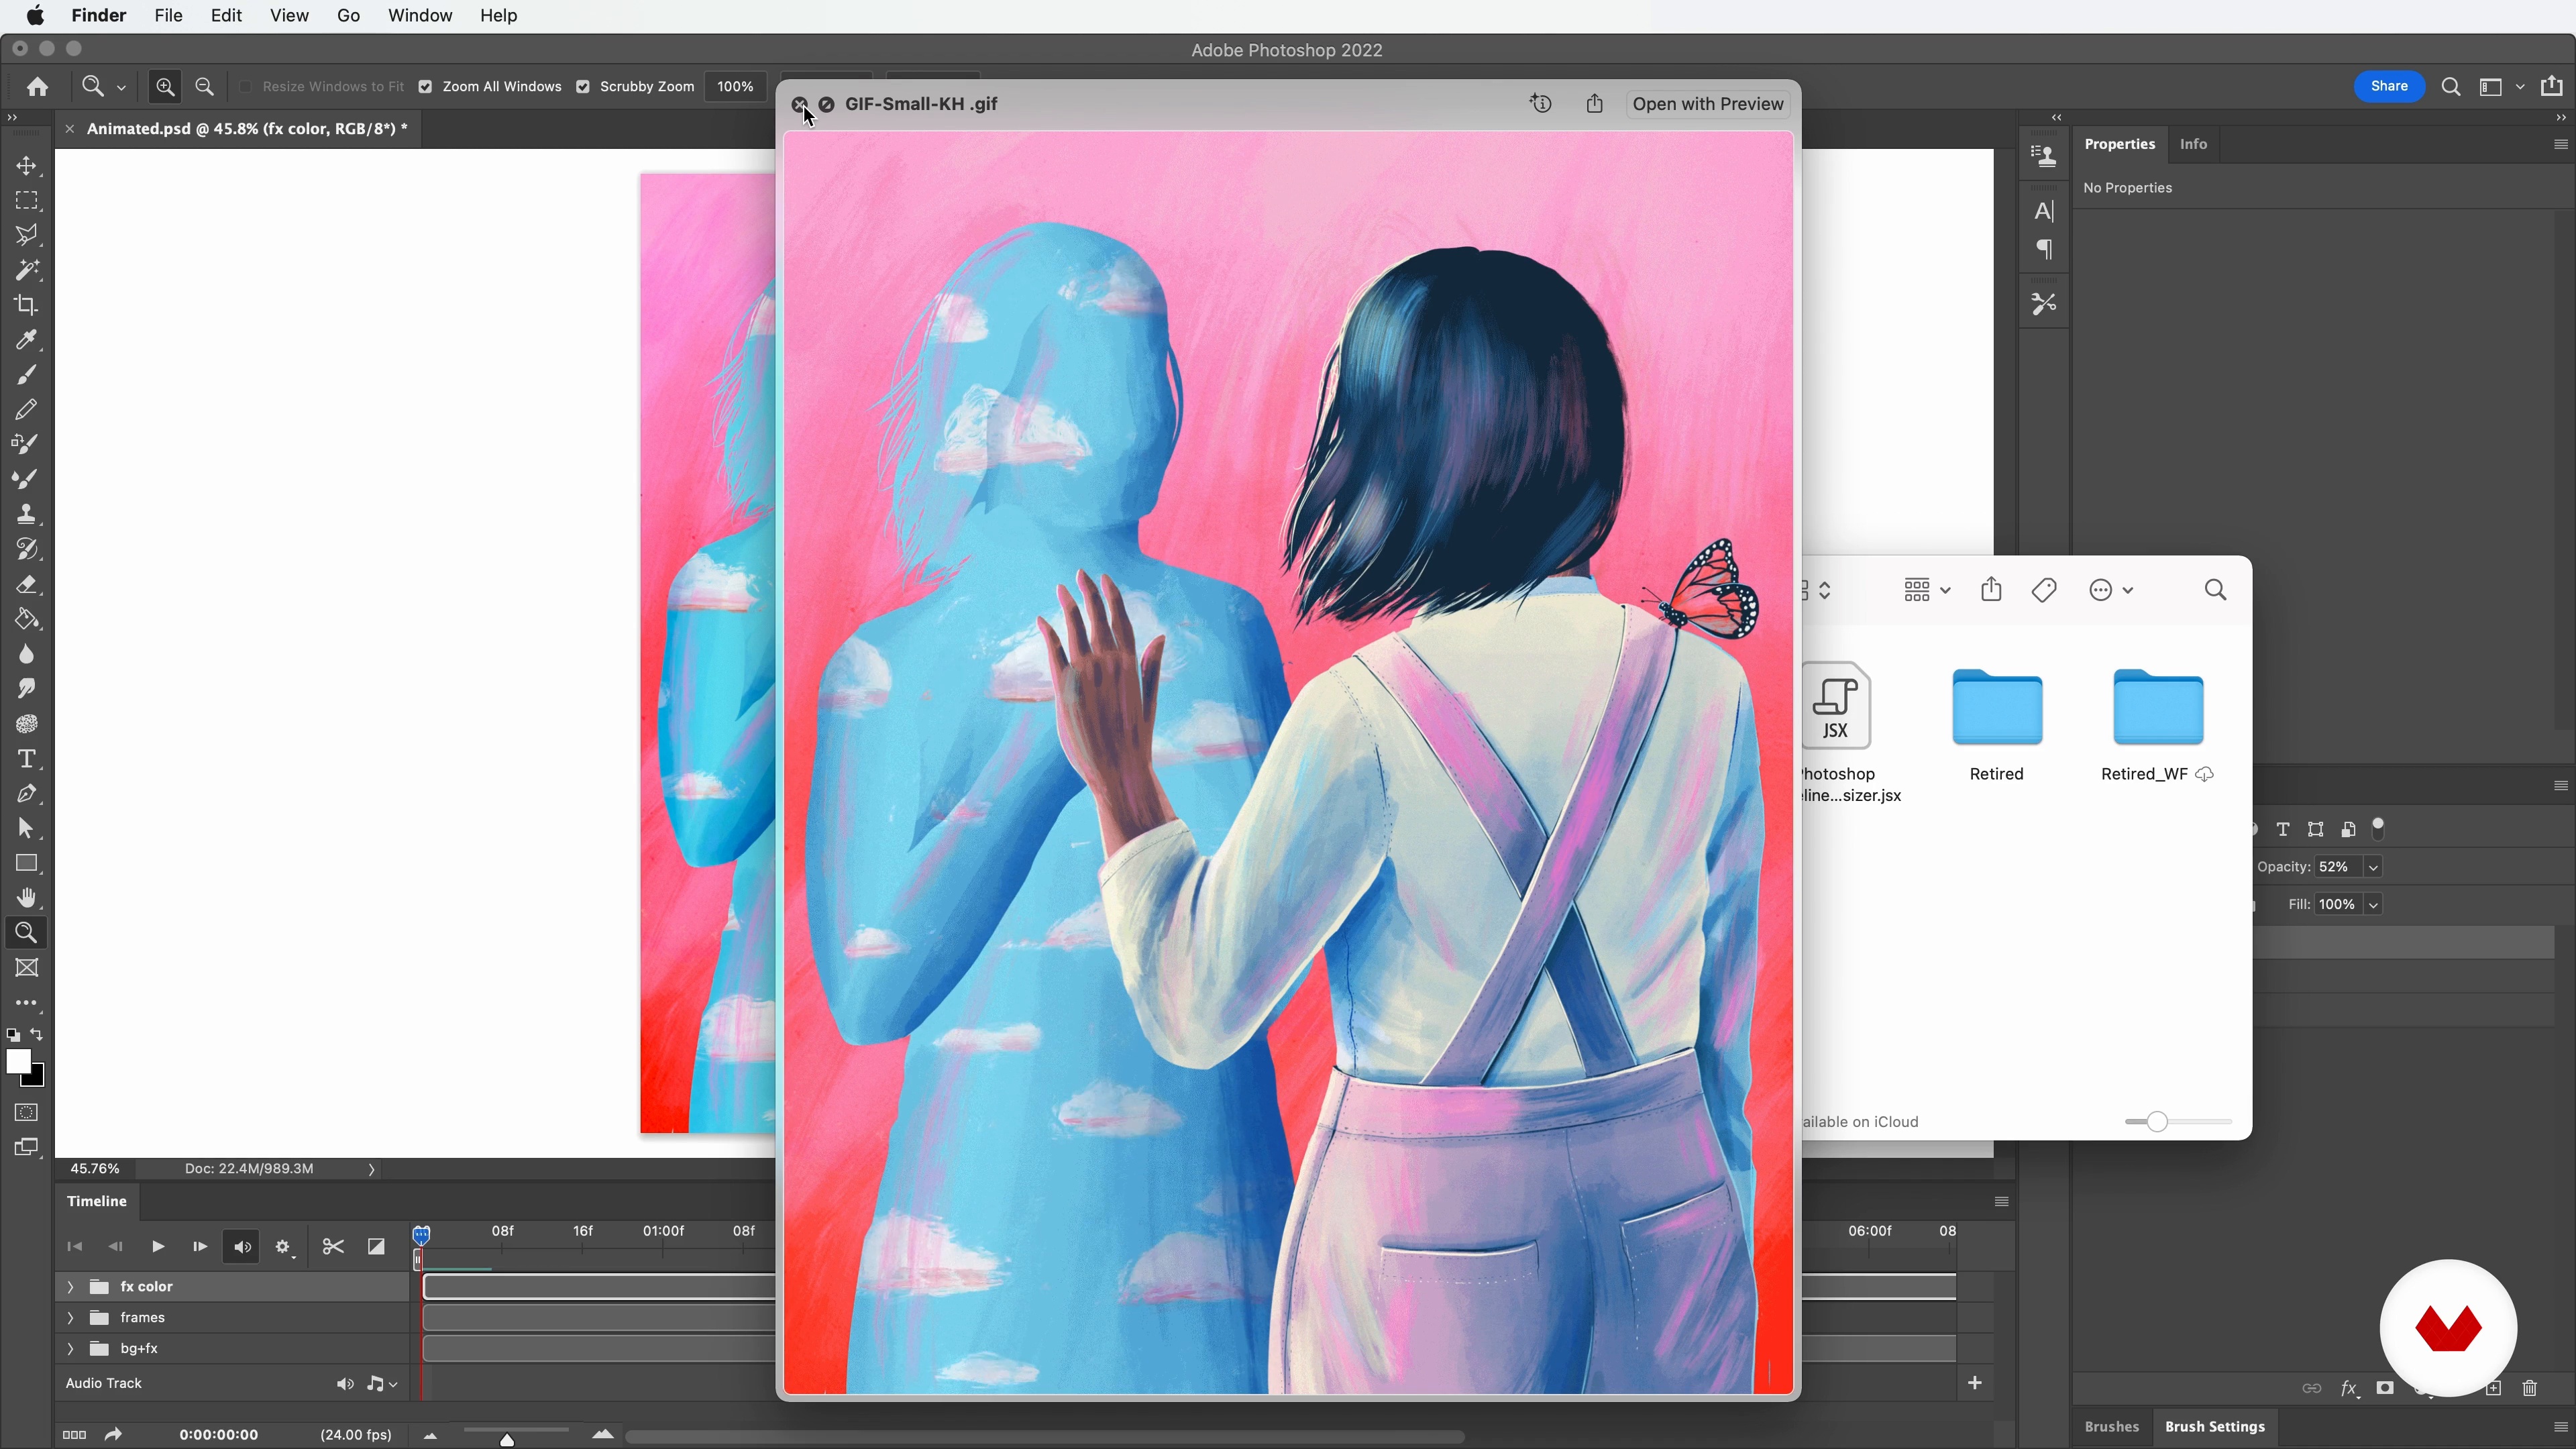Select the Brush Settings tab
Screen dimensions: 2576x1449
point(2214,1427)
